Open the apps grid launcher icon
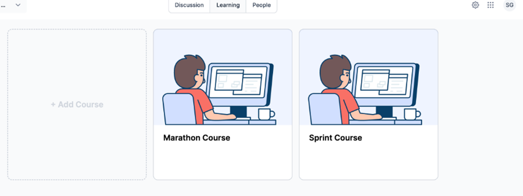 tap(491, 5)
